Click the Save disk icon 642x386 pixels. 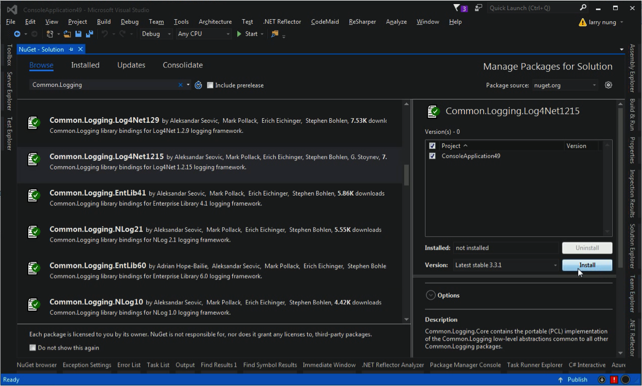(78, 34)
